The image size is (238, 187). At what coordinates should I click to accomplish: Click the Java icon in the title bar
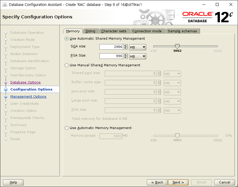pos(5,4)
